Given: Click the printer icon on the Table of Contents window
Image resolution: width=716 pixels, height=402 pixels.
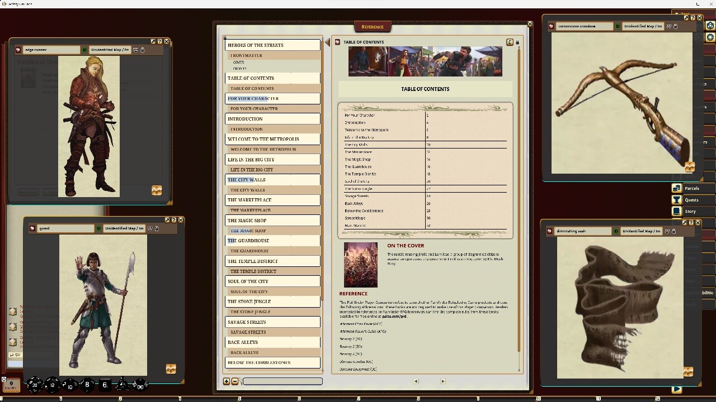Looking at the screenshot, I should pos(517,42).
